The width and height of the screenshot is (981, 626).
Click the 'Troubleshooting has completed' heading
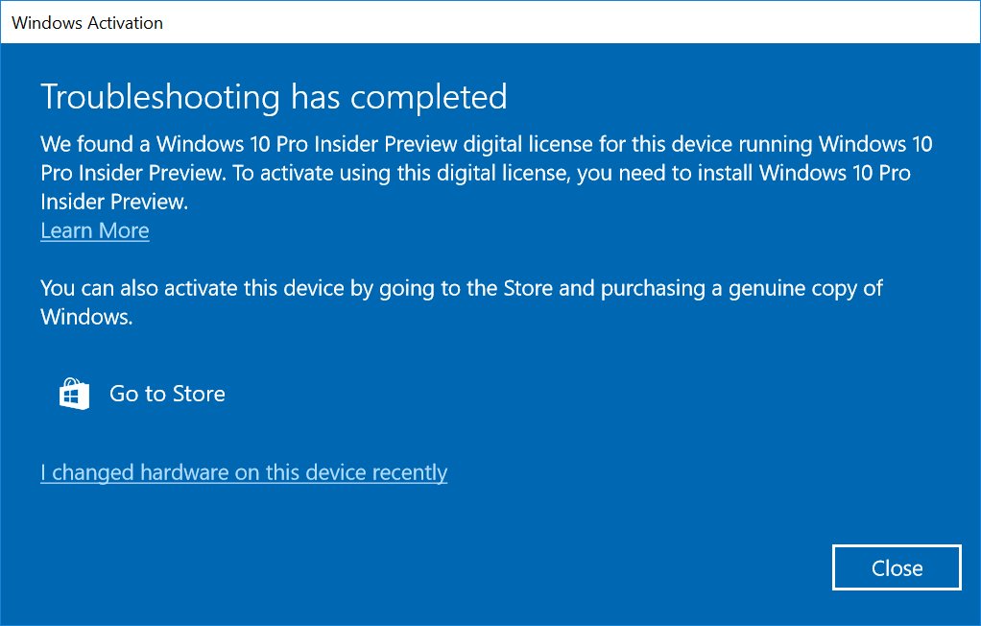pos(274,97)
